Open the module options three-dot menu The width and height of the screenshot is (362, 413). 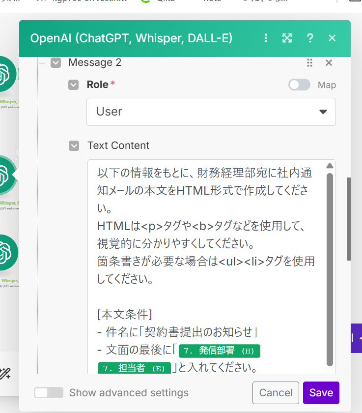[266, 38]
